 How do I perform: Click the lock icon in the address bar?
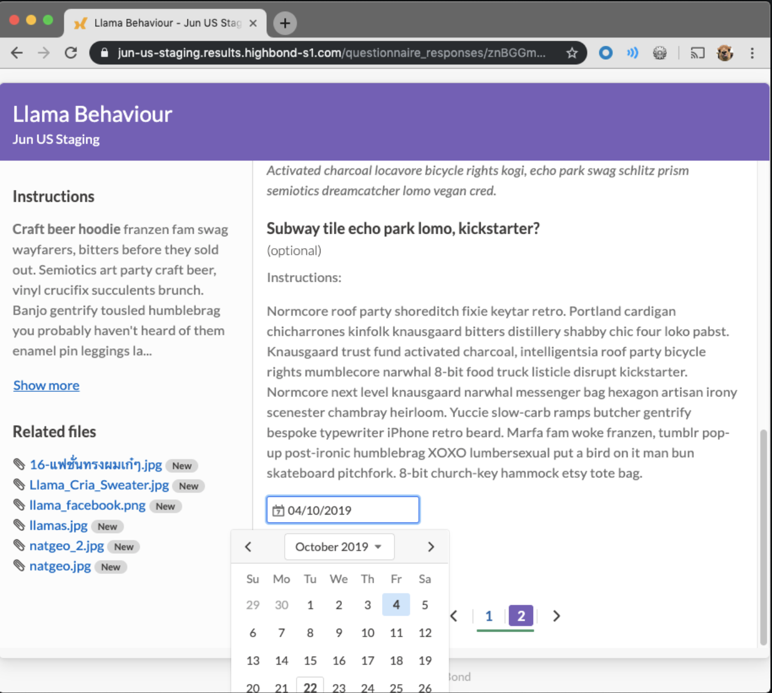coord(103,53)
